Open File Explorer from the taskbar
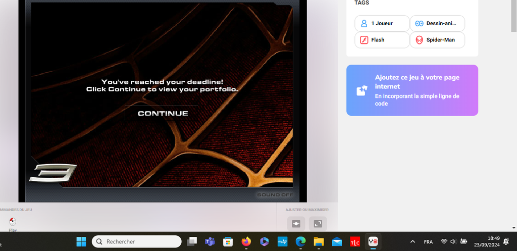The height and width of the screenshot is (251, 517). 318,241
